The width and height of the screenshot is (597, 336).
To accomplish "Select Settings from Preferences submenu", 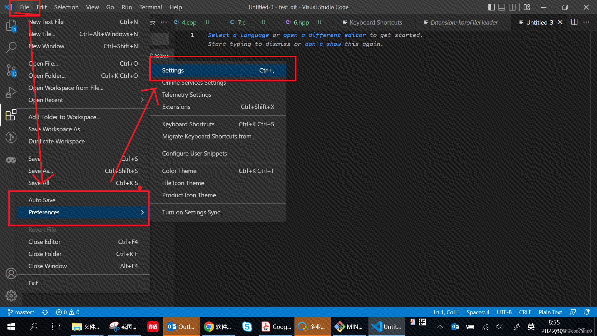I will [x=173, y=70].
